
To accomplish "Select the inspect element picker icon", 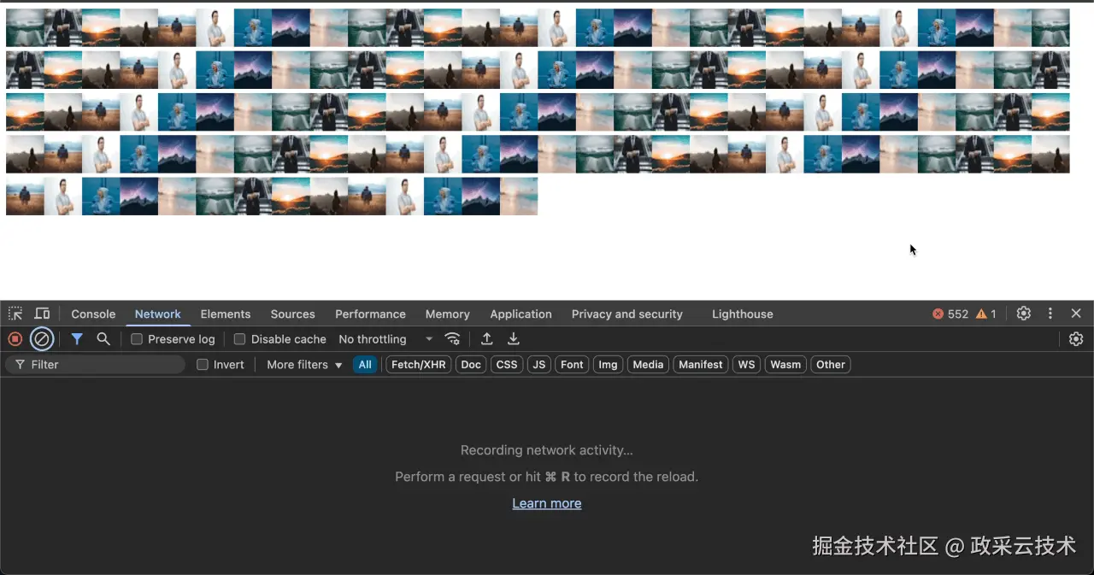I will [x=15, y=314].
